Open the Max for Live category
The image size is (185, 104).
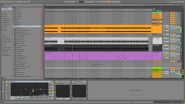(x=6, y=24)
